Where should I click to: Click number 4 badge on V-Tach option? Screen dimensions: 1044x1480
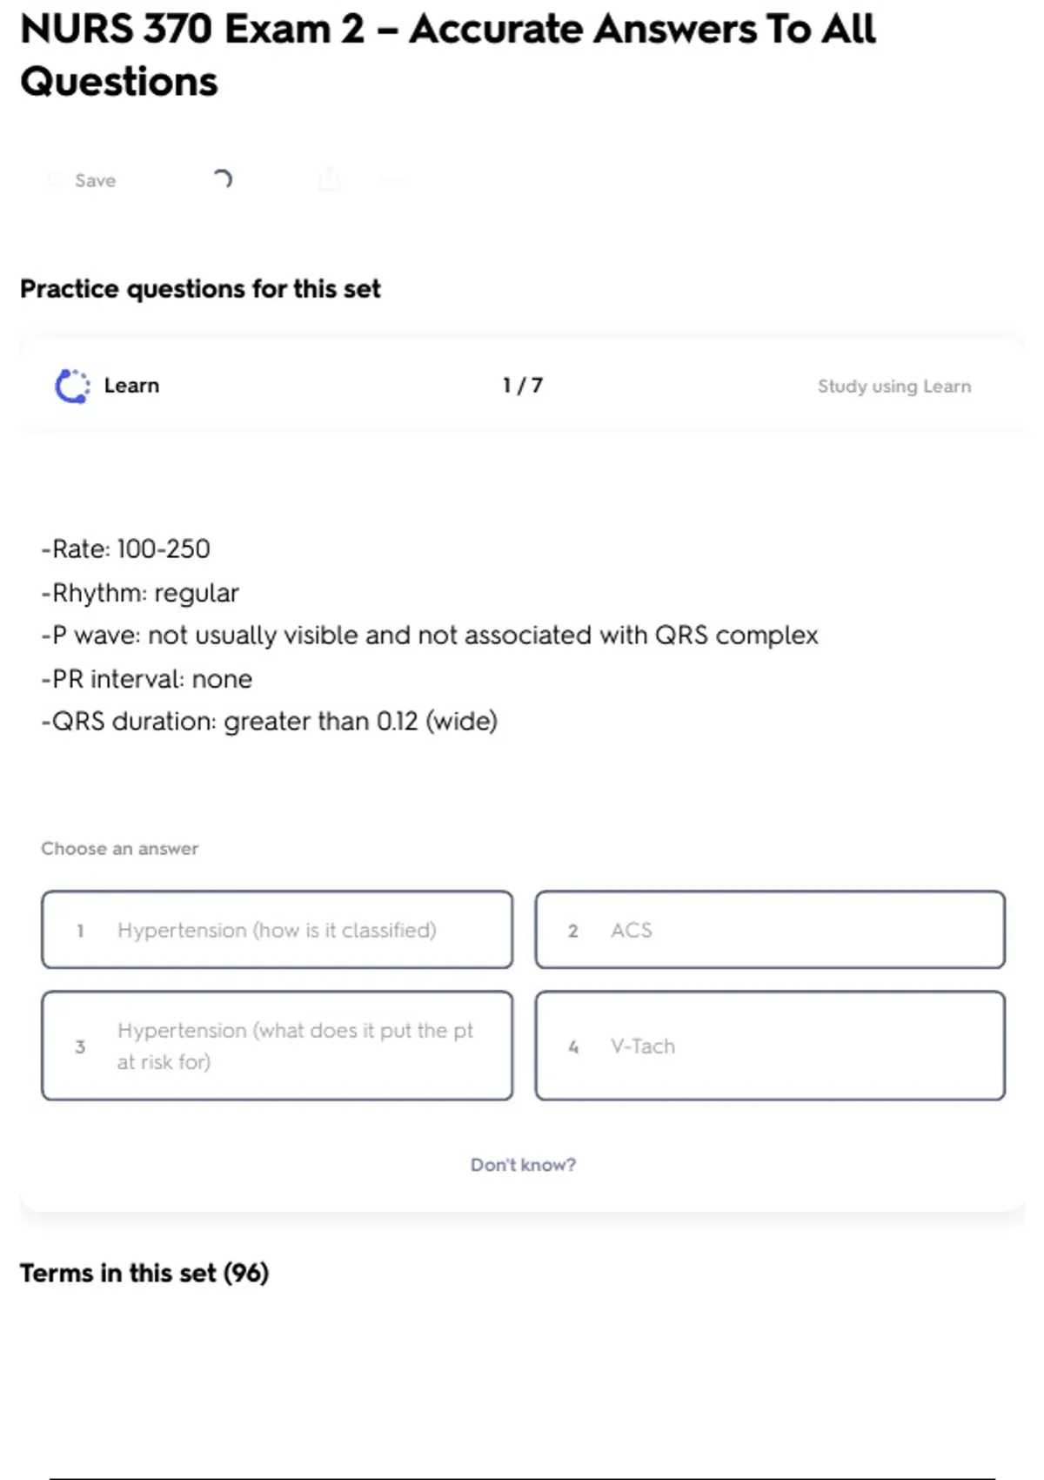[573, 1046]
